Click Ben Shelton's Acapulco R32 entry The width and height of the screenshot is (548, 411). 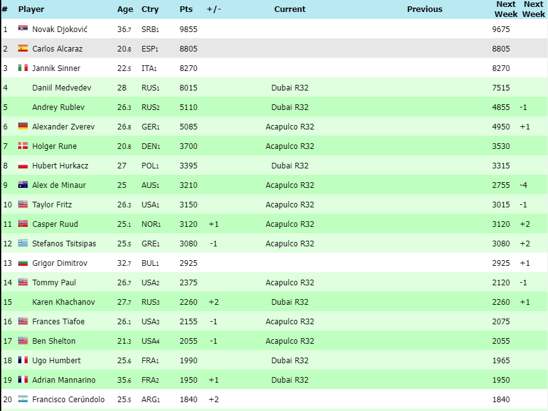coord(289,341)
